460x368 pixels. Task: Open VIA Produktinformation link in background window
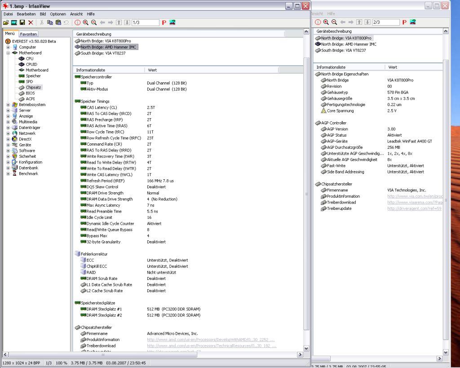[415, 196]
